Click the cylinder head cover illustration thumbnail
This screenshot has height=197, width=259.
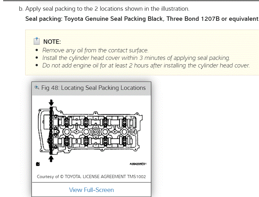coord(91,132)
